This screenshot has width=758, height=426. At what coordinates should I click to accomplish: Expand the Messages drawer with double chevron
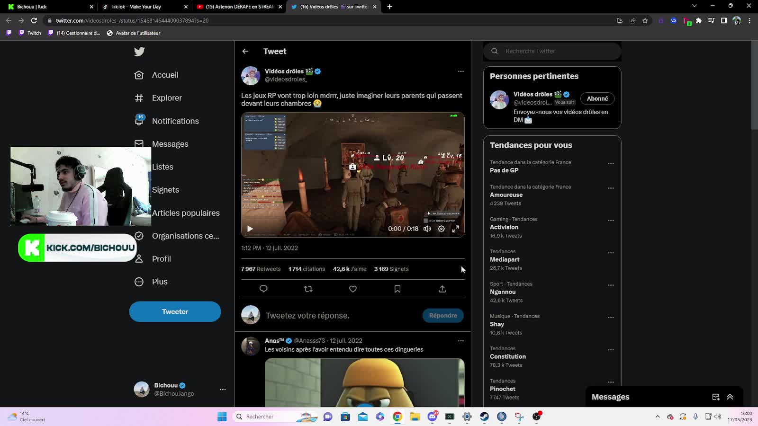point(730,397)
